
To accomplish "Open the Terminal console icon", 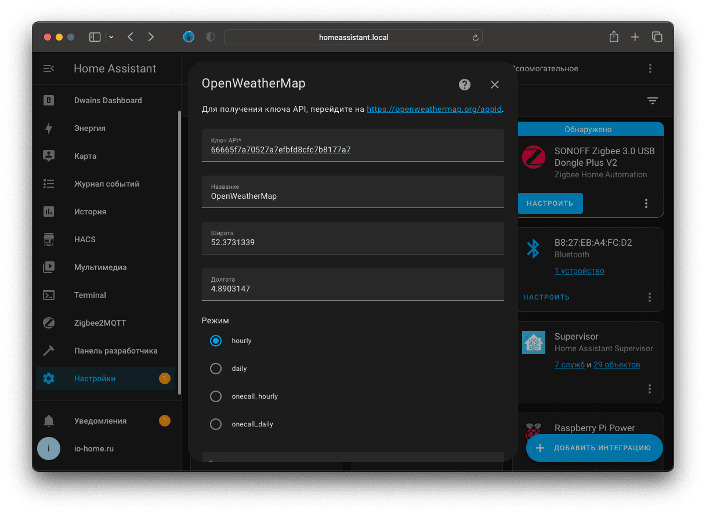I will coord(49,295).
